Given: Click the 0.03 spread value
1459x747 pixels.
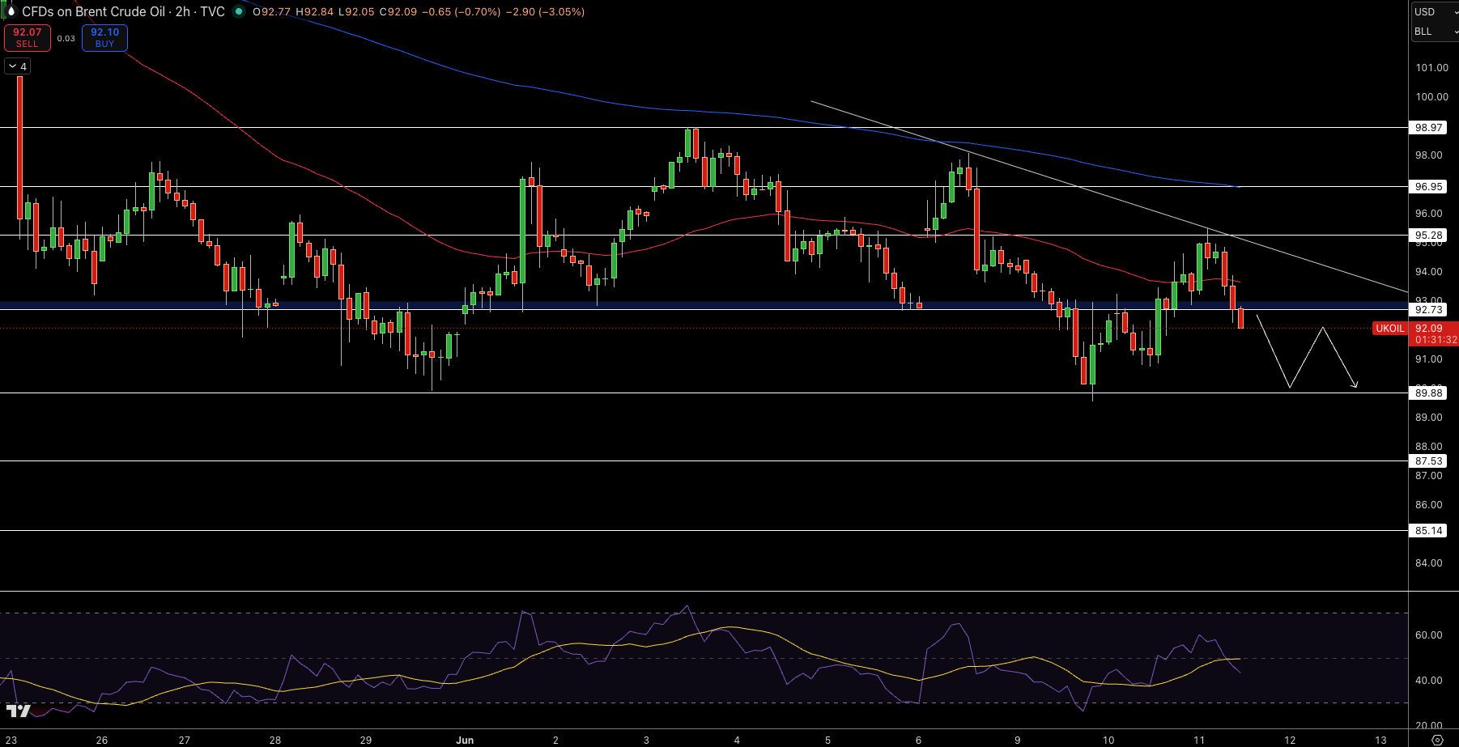Looking at the screenshot, I should point(66,38).
